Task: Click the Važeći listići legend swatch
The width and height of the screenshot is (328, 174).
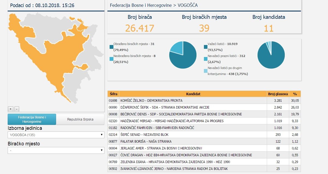Action: pyautogui.click(x=205, y=47)
